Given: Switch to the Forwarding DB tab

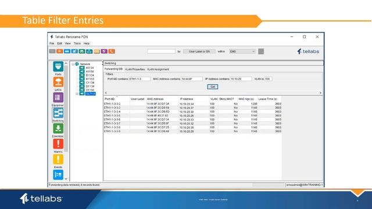Looking at the screenshot, I should (113, 69).
